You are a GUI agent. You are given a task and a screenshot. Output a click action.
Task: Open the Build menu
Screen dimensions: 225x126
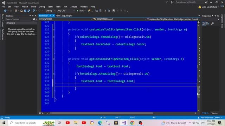click(33, 7)
